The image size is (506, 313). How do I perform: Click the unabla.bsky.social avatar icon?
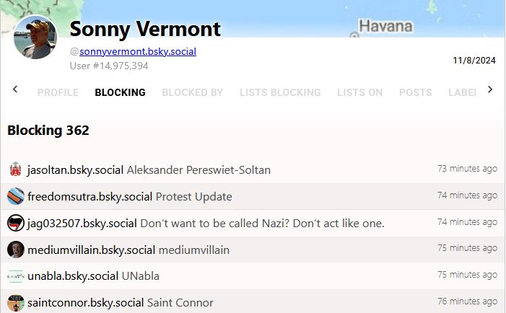15,276
